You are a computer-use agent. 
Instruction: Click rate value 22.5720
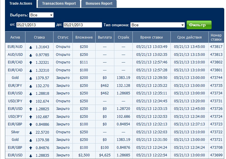[x=42, y=132]
